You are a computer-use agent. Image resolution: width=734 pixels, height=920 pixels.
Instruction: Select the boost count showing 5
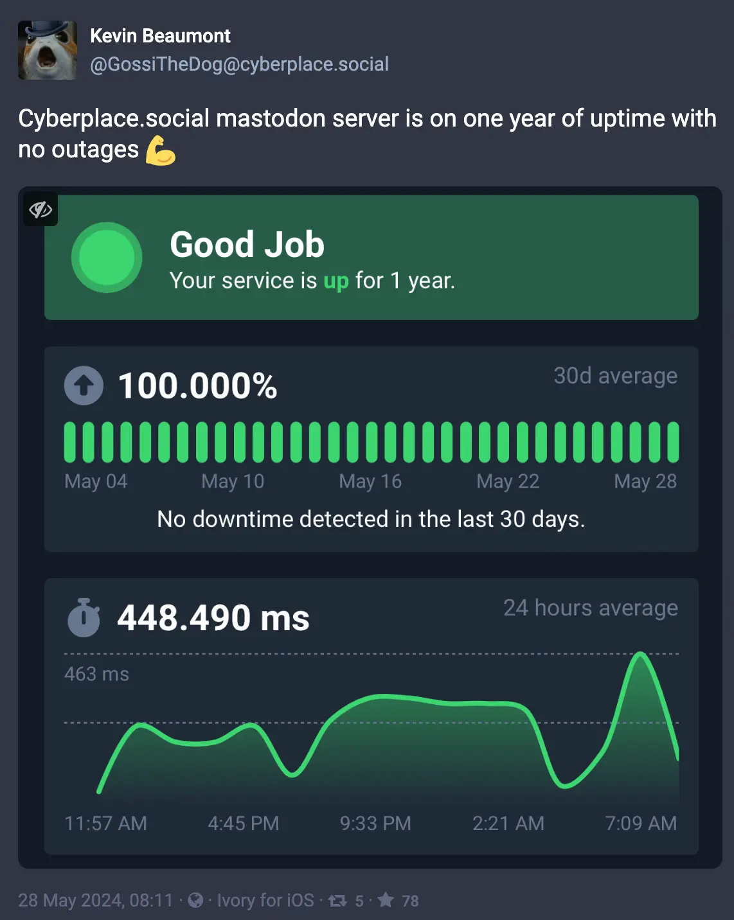tap(358, 901)
